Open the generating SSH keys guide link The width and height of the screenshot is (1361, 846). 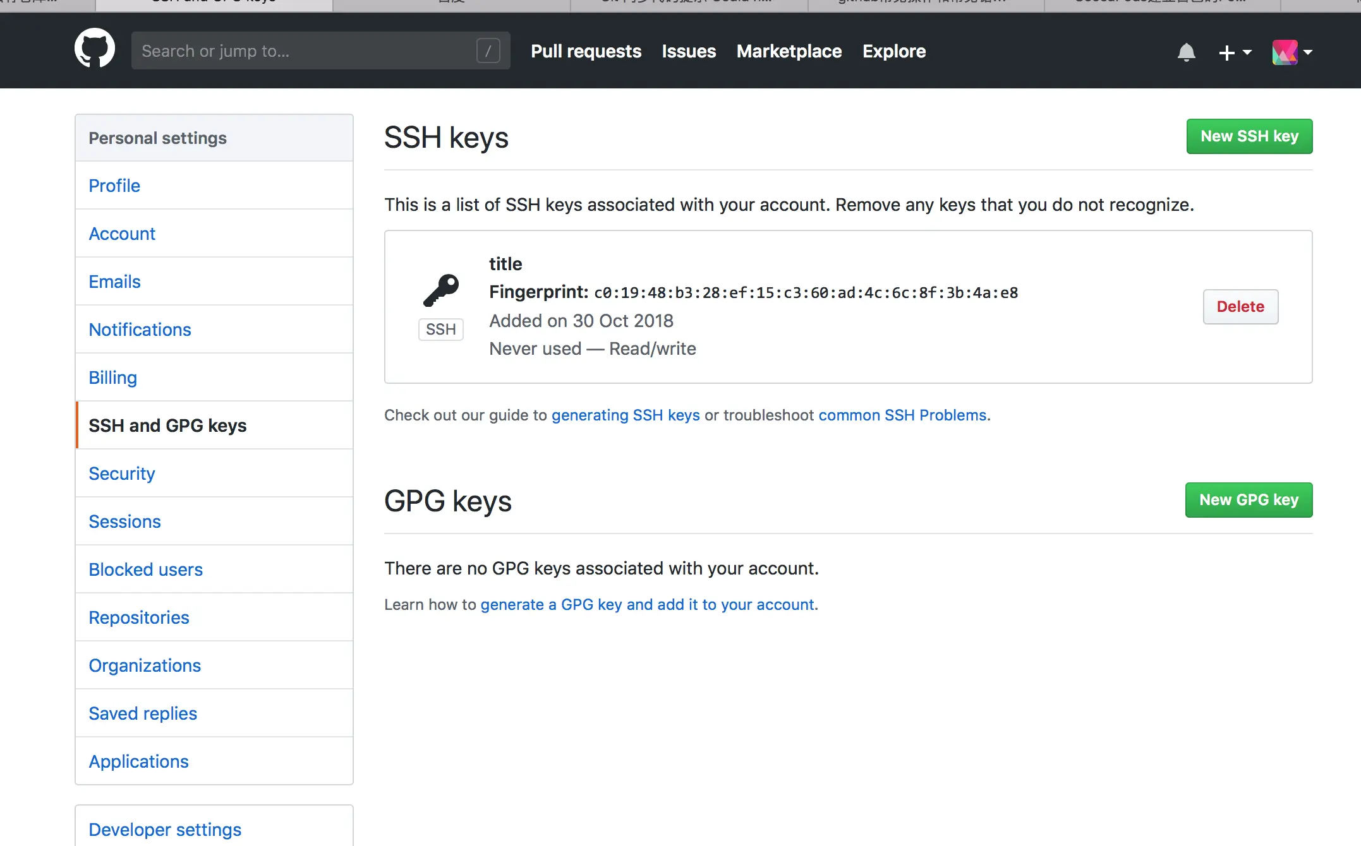[625, 415]
